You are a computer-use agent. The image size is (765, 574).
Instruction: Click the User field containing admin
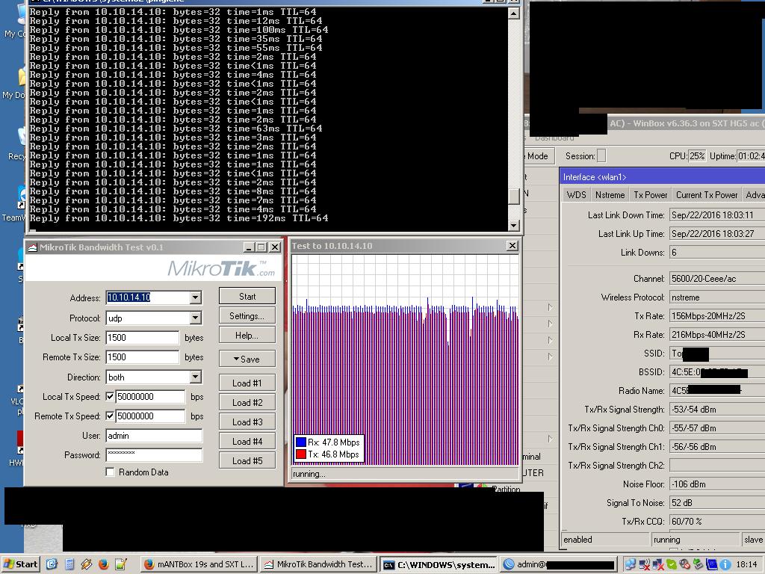(154, 436)
